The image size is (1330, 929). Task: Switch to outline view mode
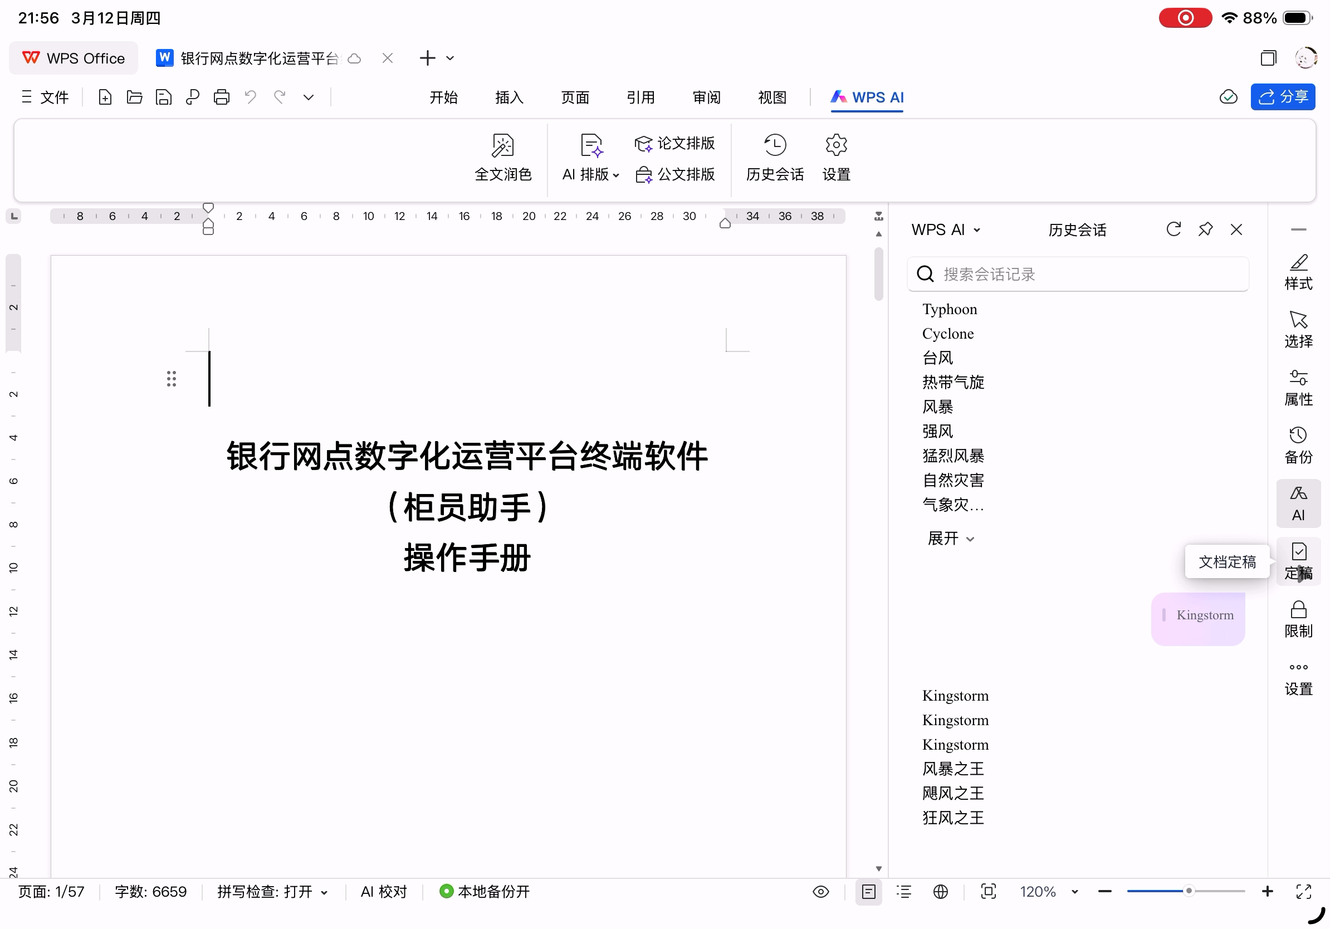pyautogui.click(x=904, y=891)
